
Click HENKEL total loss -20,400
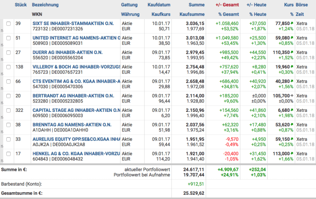coord(231,154)
